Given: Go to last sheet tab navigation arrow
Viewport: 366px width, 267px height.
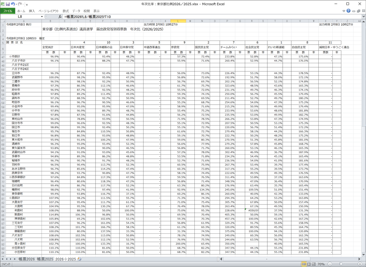Looking at the screenshot, I should coord(14,259).
